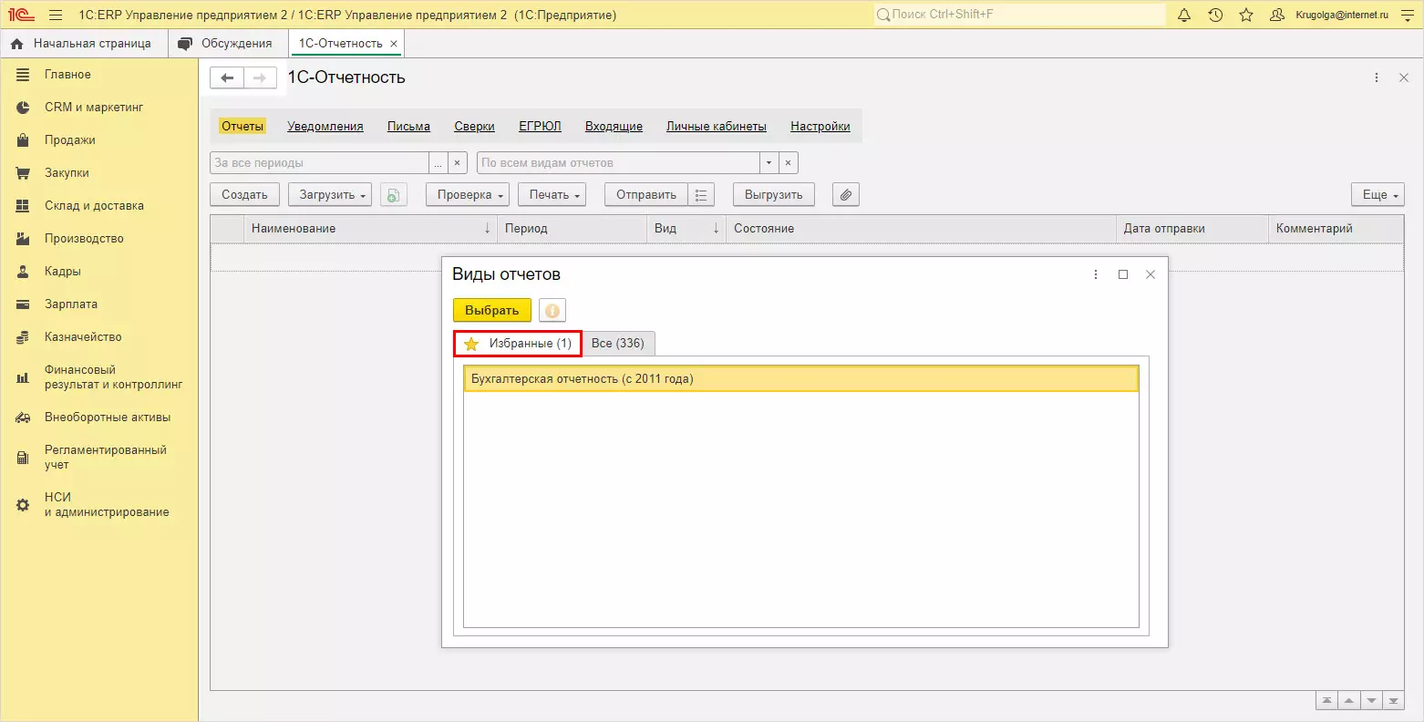Click the paperclip attachments button
1424x722 pixels.
846,195
